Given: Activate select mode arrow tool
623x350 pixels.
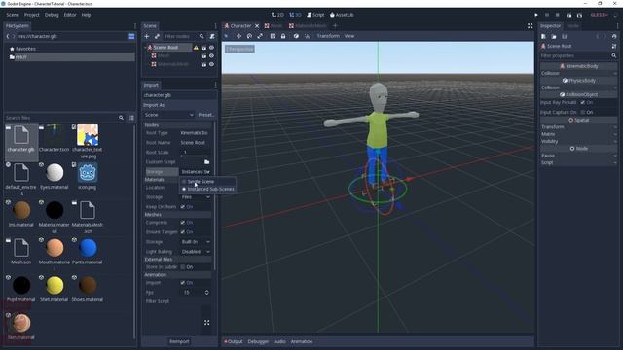Looking at the screenshot, I should click(227, 36).
